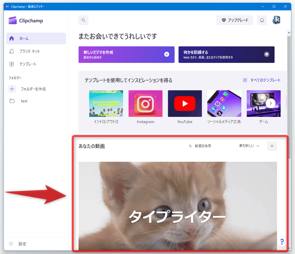Open the search magnifier button at top
Viewport: 295px width, 254px height.
(83, 20)
